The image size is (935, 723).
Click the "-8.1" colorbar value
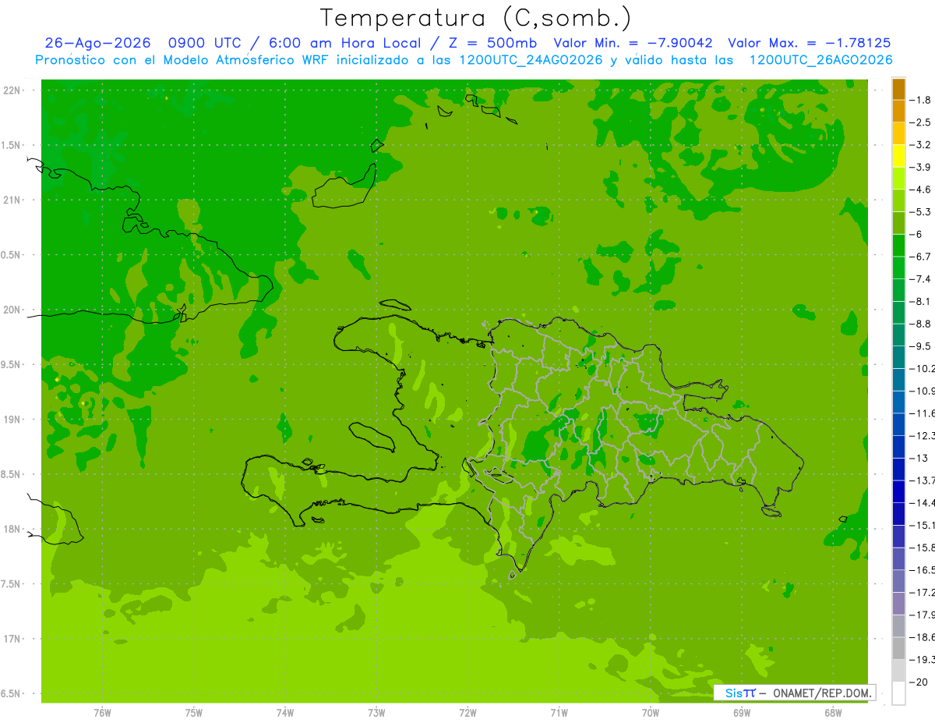tap(921, 301)
